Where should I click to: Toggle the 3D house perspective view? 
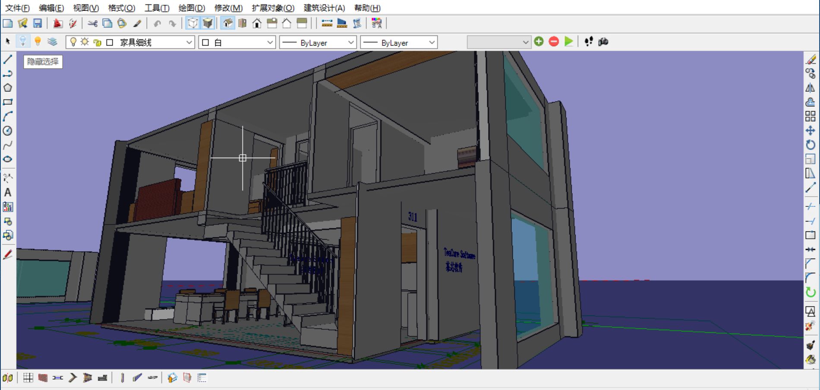click(227, 23)
